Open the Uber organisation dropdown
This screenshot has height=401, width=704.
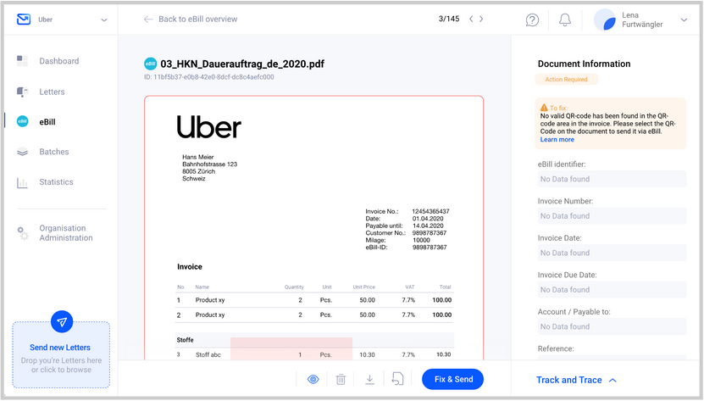[x=104, y=19]
